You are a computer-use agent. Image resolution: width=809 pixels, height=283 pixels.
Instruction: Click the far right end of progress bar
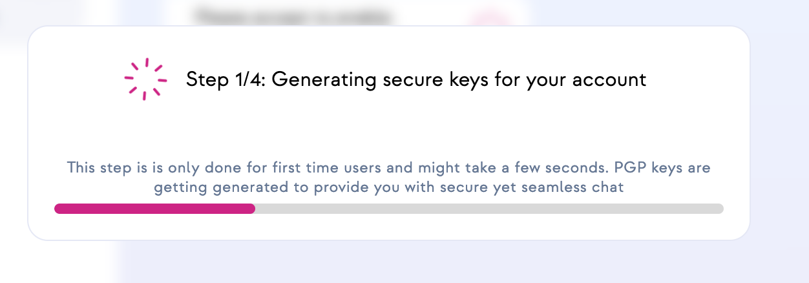pos(719,209)
